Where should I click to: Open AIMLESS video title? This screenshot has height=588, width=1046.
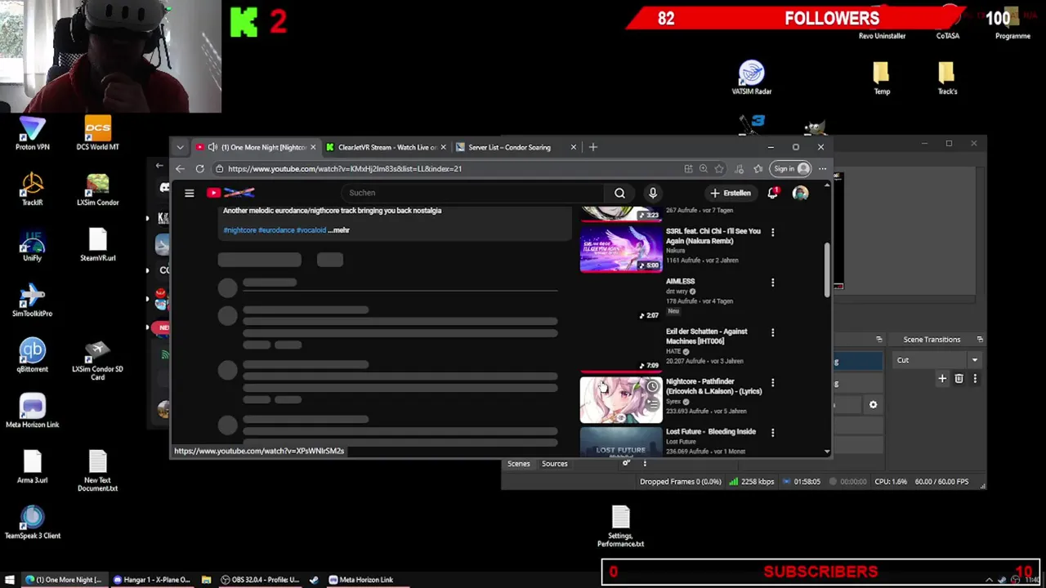pos(680,282)
